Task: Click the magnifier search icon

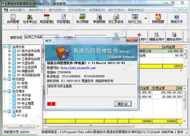Action: (116, 35)
